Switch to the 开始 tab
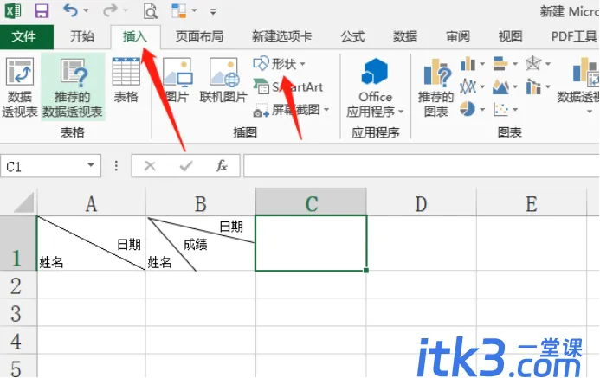The image size is (600, 378). [x=82, y=36]
